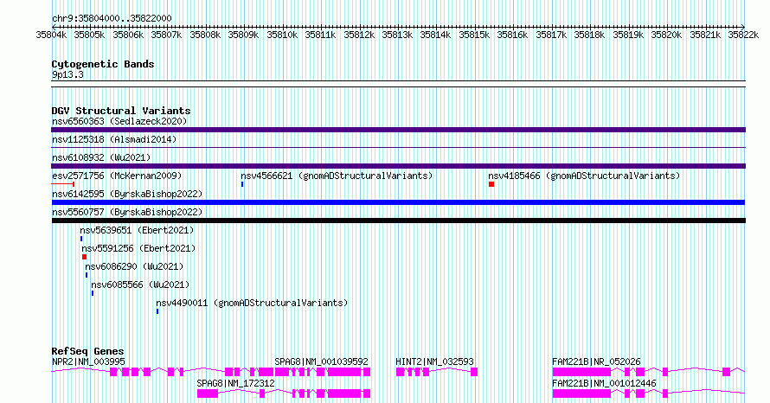770x403 pixels.
Task: Click the blue nsv5639651 variant marker
Action: pyautogui.click(x=81, y=239)
